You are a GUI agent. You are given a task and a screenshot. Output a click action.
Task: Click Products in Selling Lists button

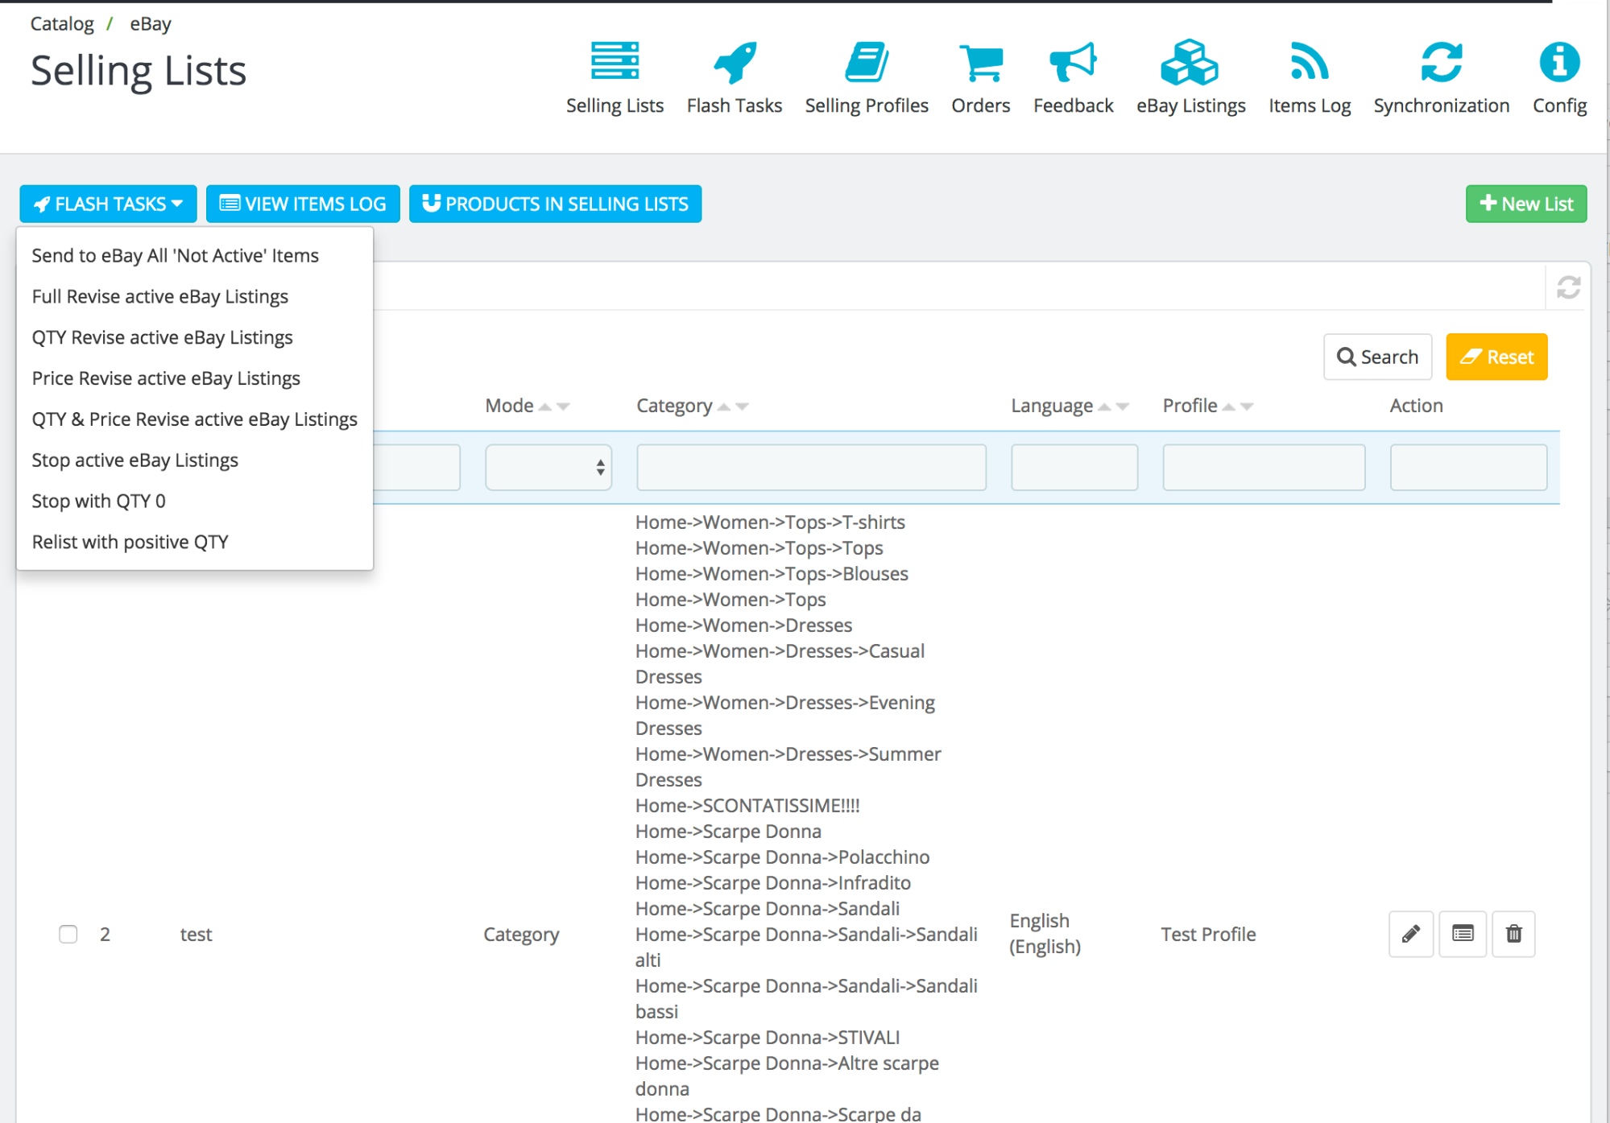[556, 203]
